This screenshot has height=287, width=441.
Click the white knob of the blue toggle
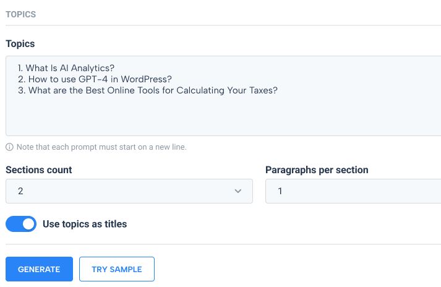(x=28, y=224)
